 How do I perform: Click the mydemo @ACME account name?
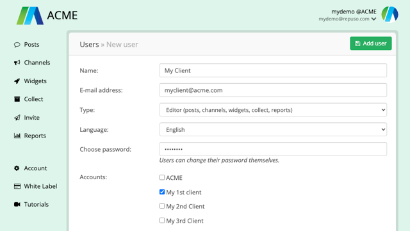pos(354,12)
